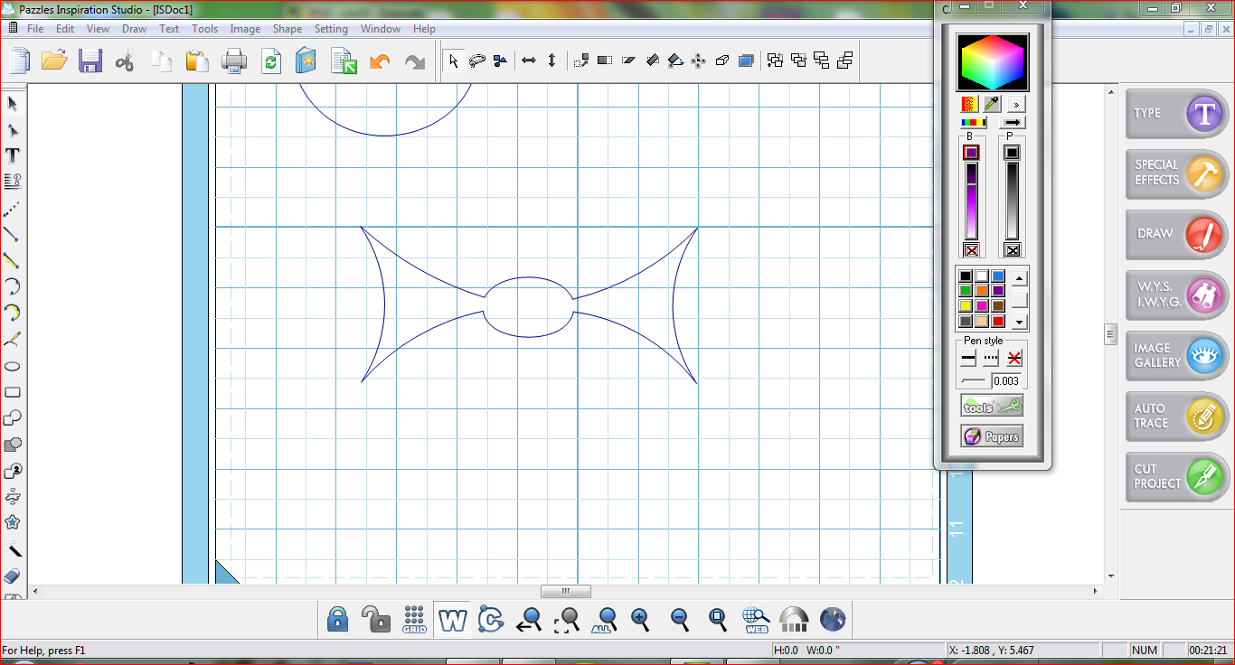This screenshot has height=665, width=1235.
Task: Click the grey Redo arrow
Action: click(x=415, y=61)
